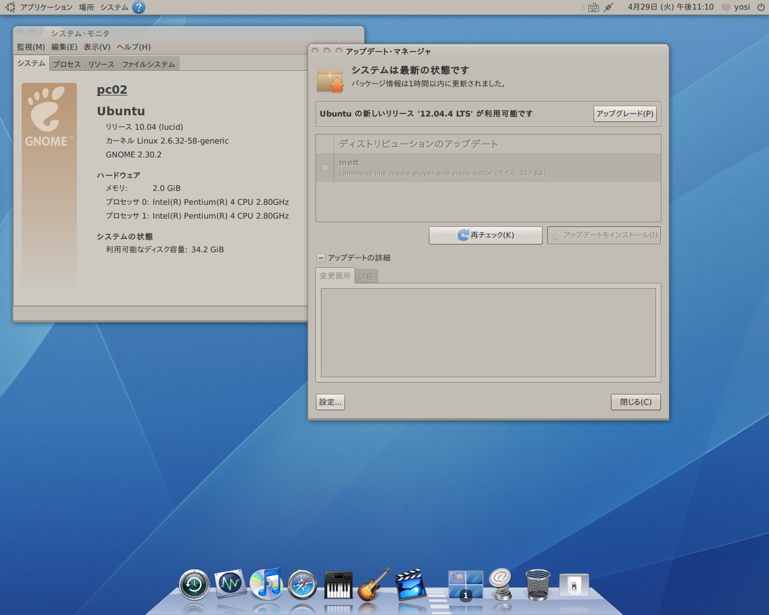This screenshot has height=615, width=769.
Task: Click the power shutdown icon in panel
Action: 761,7
